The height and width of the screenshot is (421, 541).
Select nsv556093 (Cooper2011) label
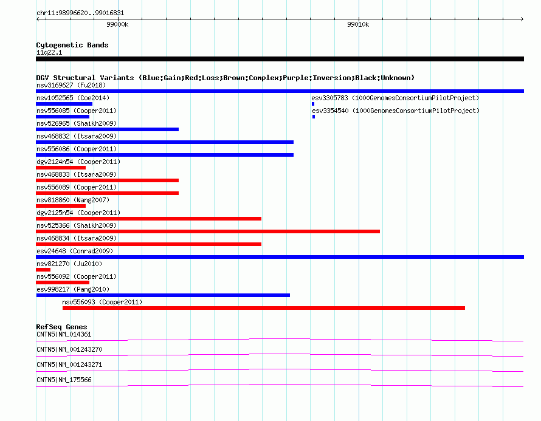[x=102, y=302]
